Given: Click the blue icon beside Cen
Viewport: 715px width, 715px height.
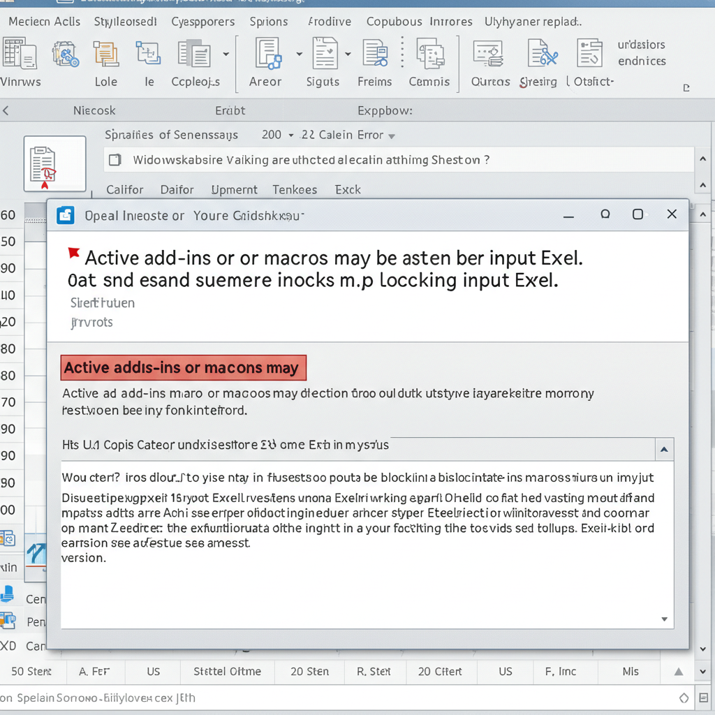Looking at the screenshot, I should pyautogui.click(x=7, y=595).
